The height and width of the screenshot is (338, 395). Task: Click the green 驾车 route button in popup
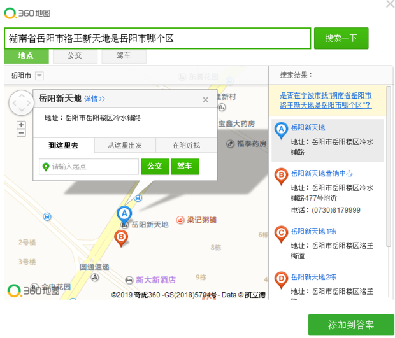(185, 166)
